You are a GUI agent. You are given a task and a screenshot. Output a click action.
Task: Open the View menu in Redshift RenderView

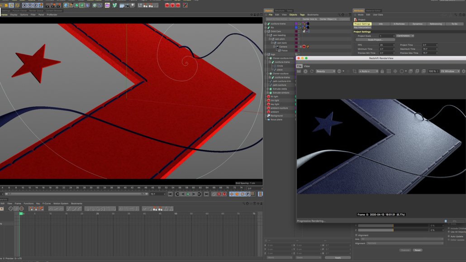pyautogui.click(x=307, y=67)
